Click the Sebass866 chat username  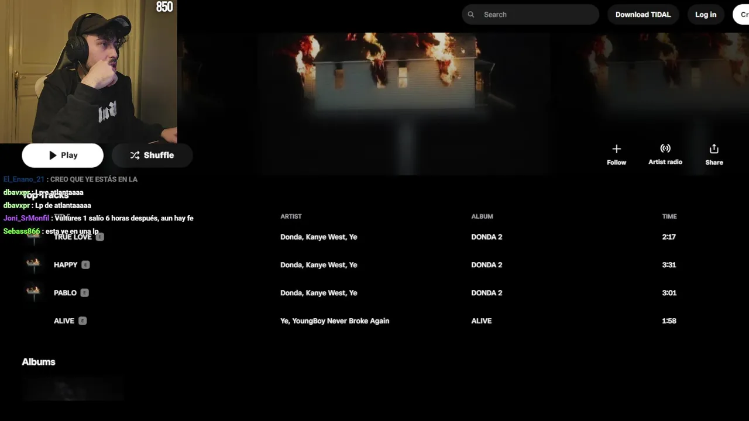tap(22, 232)
